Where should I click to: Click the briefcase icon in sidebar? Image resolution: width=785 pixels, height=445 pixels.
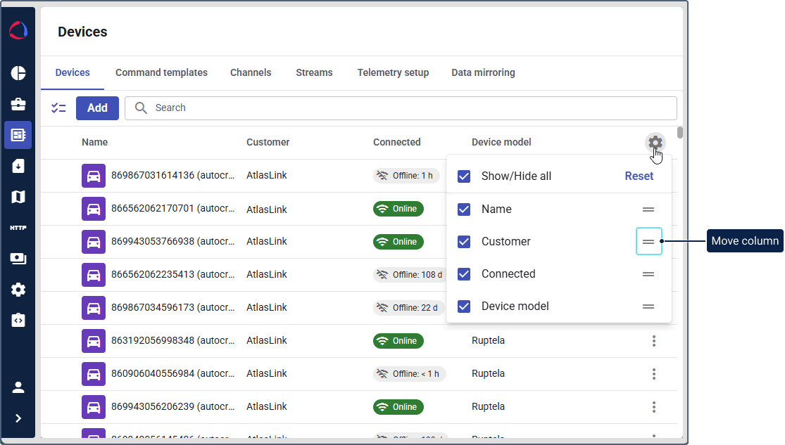18,104
